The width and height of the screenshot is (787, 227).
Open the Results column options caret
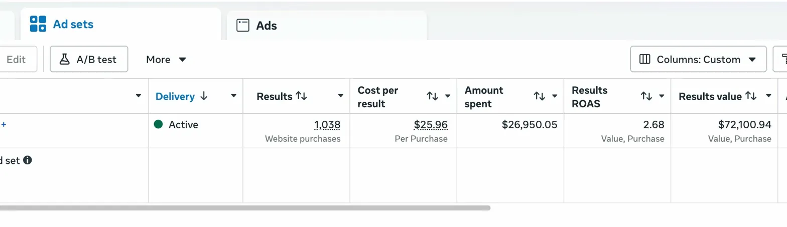click(x=340, y=96)
